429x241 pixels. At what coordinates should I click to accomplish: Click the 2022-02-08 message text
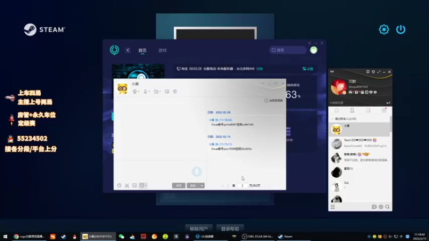point(232,125)
